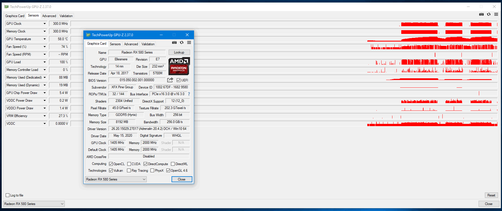Click Close button at bottom of Sensors window

(489, 204)
